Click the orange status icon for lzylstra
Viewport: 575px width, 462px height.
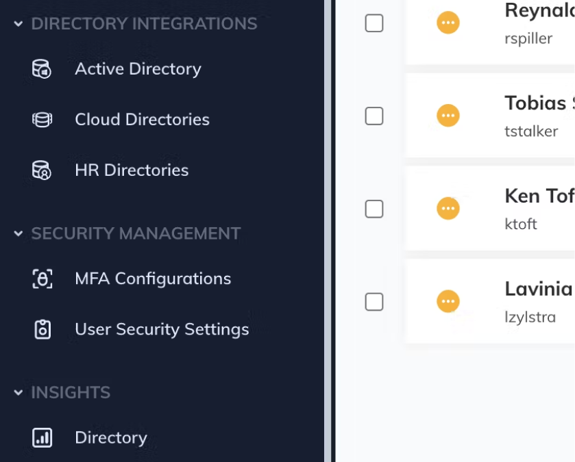click(x=448, y=301)
